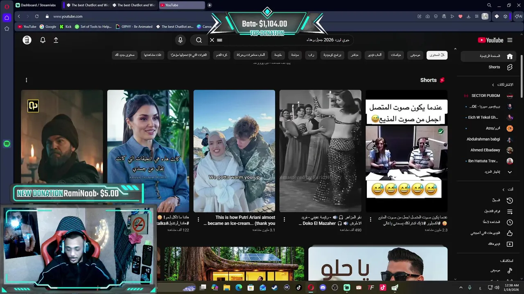Open options for Putri Ariani Short
The height and width of the screenshot is (294, 524).
(x=199, y=220)
